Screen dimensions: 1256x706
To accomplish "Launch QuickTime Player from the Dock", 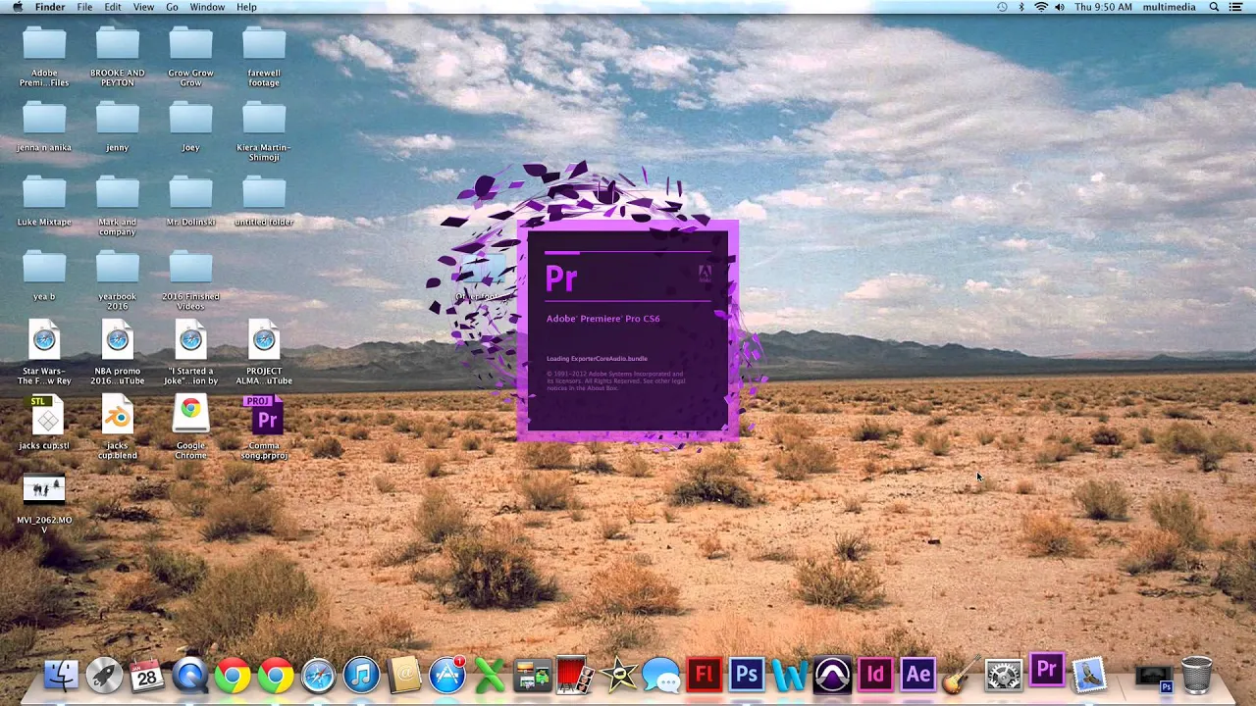I will coord(190,676).
